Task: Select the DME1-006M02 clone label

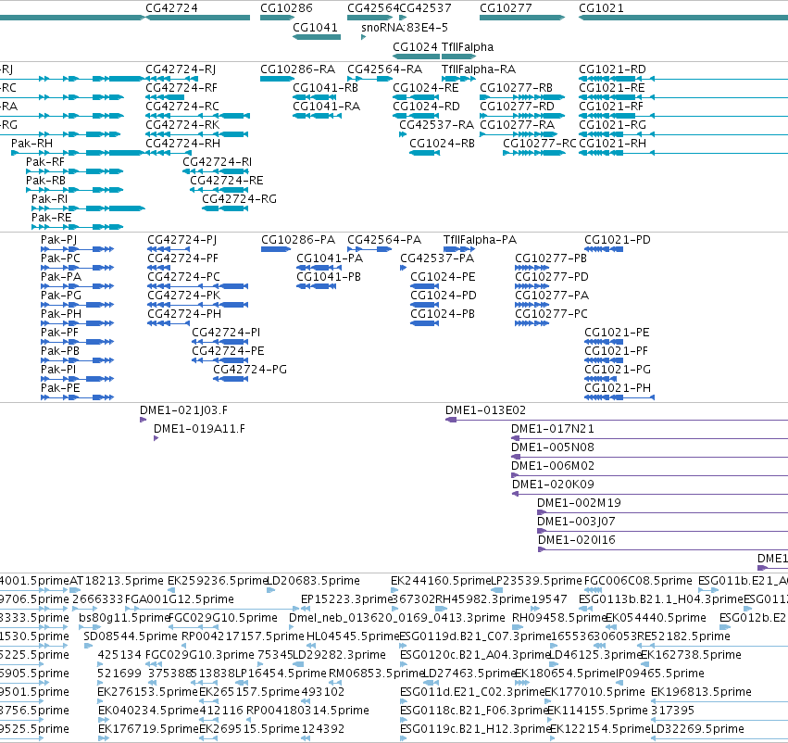Action: (x=552, y=466)
